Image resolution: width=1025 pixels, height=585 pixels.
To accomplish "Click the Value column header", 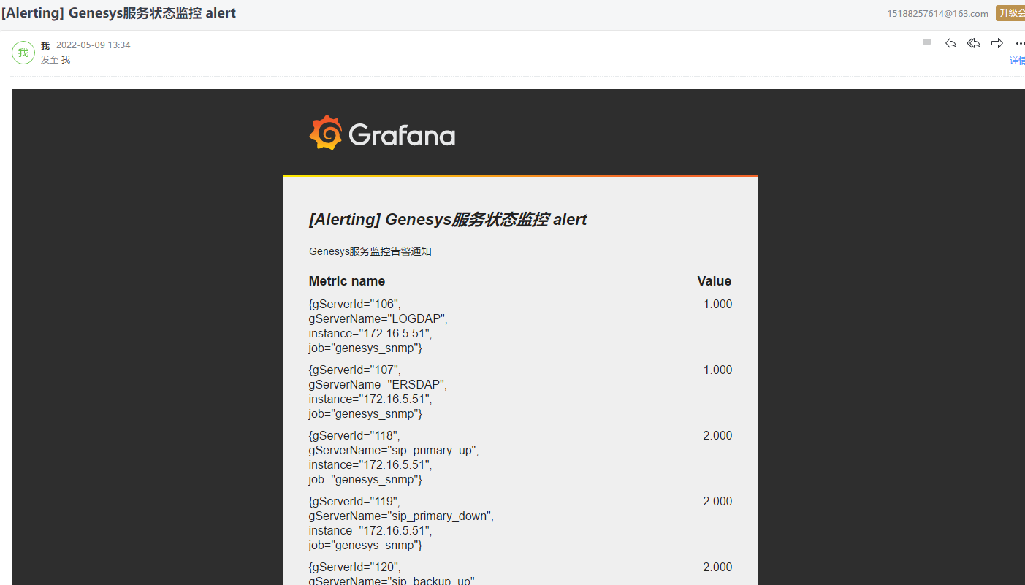I will (x=714, y=281).
